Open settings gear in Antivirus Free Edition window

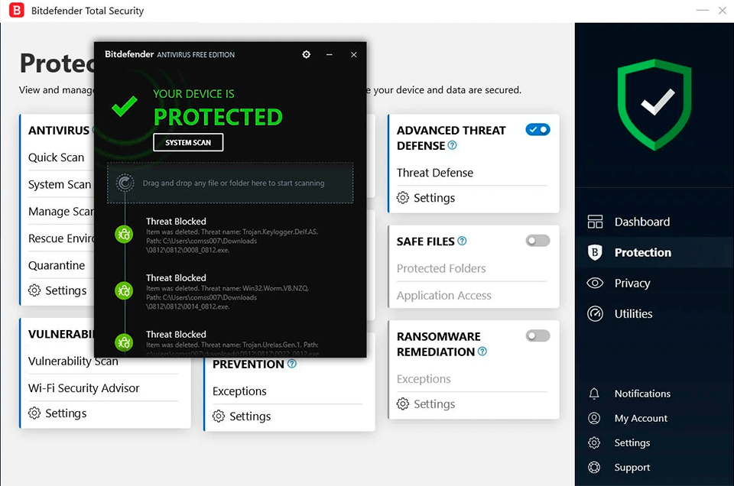click(x=306, y=54)
